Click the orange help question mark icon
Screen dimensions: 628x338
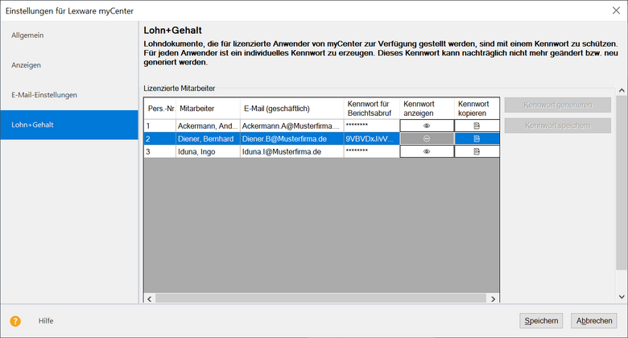15,320
